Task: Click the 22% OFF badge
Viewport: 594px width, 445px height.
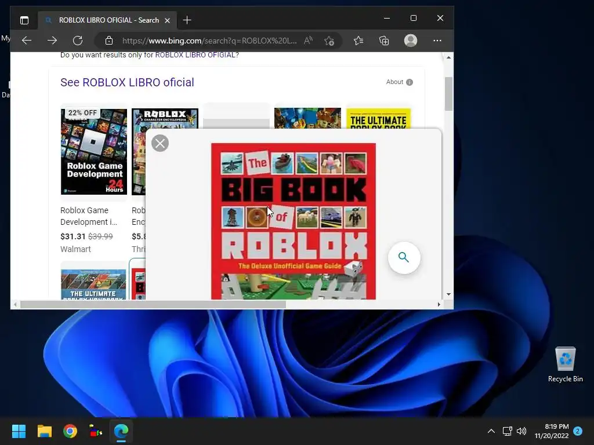Action: [x=82, y=113]
